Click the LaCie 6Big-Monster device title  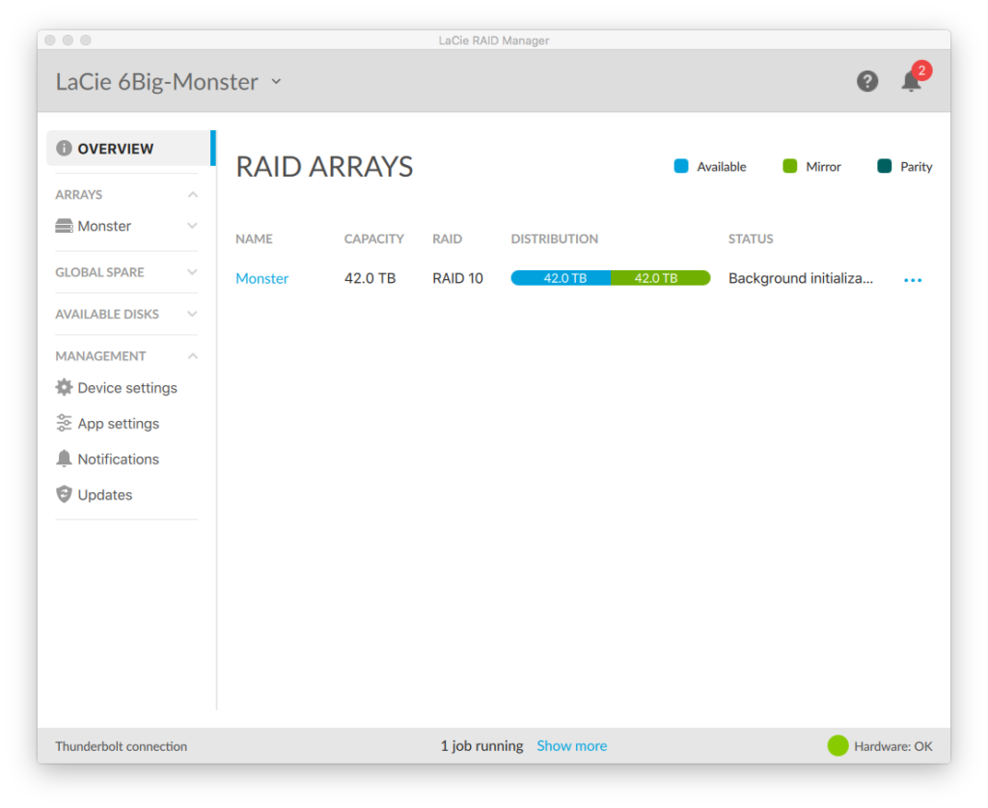157,81
